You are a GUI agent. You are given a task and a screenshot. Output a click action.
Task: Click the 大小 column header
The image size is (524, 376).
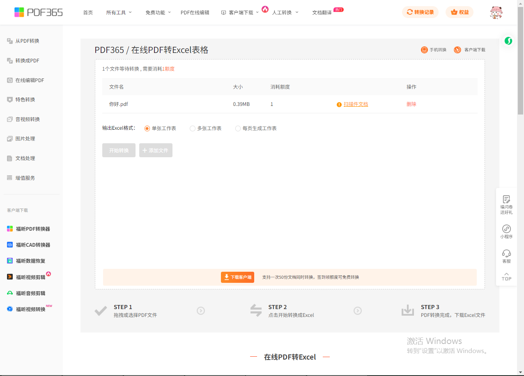(238, 87)
